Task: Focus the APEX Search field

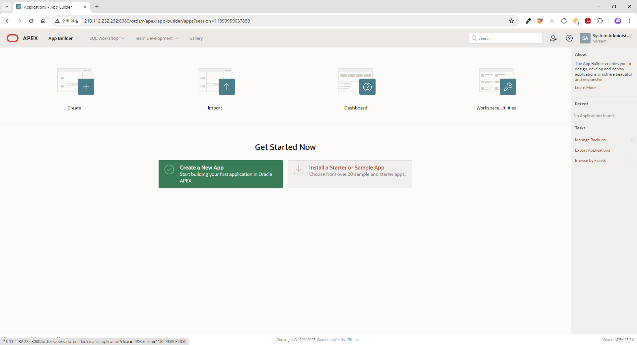Action: click(506, 38)
